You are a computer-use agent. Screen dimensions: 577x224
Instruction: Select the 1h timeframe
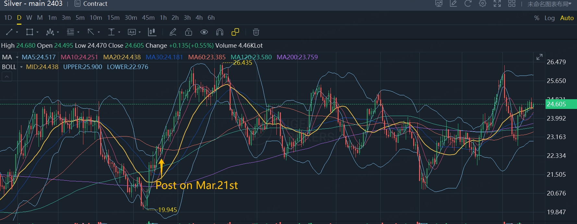pos(163,18)
